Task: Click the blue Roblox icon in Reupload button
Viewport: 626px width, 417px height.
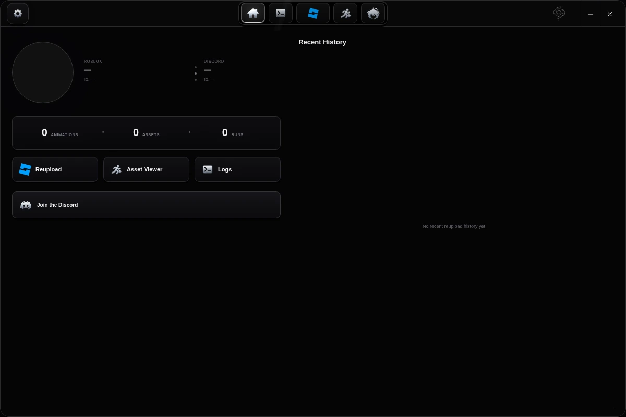Action: tap(25, 169)
